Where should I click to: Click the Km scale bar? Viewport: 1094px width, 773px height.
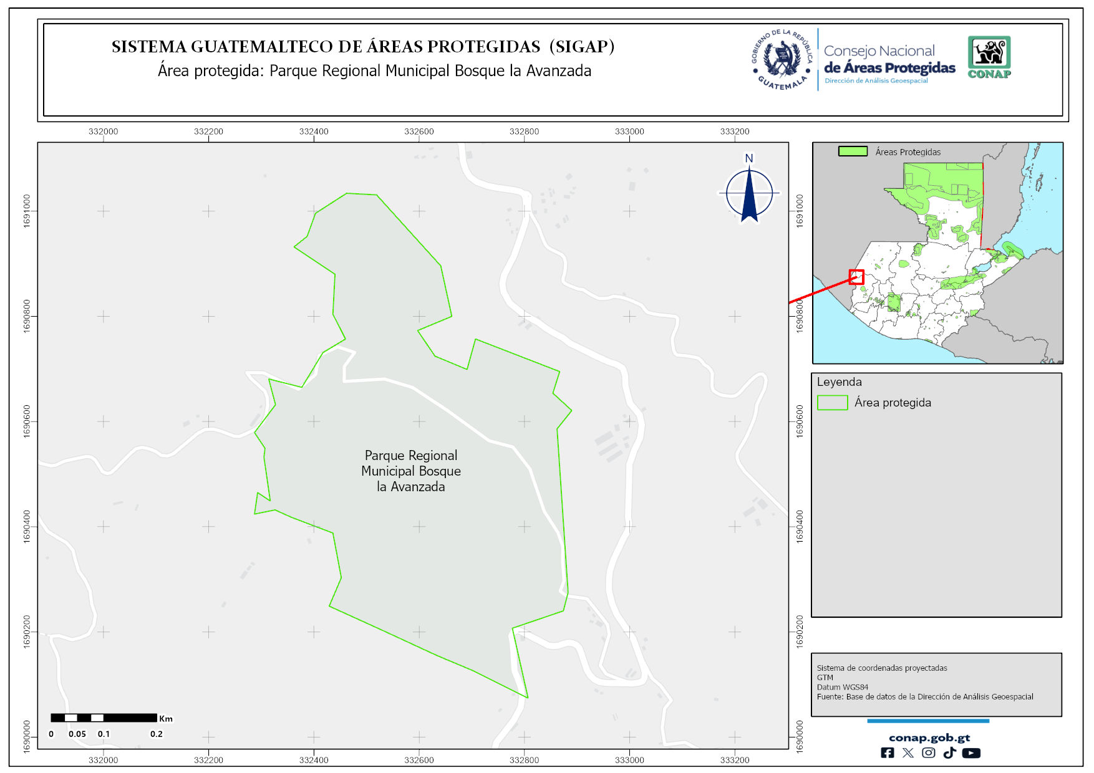tap(104, 718)
